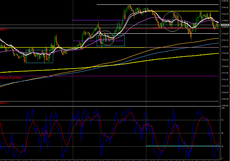Click the 1733.80 price axis value
The image size is (230, 161).
point(225,34)
